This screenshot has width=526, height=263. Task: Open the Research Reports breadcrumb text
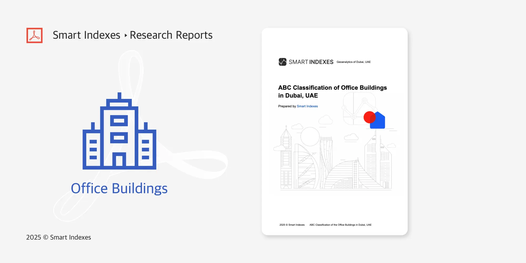(171, 35)
